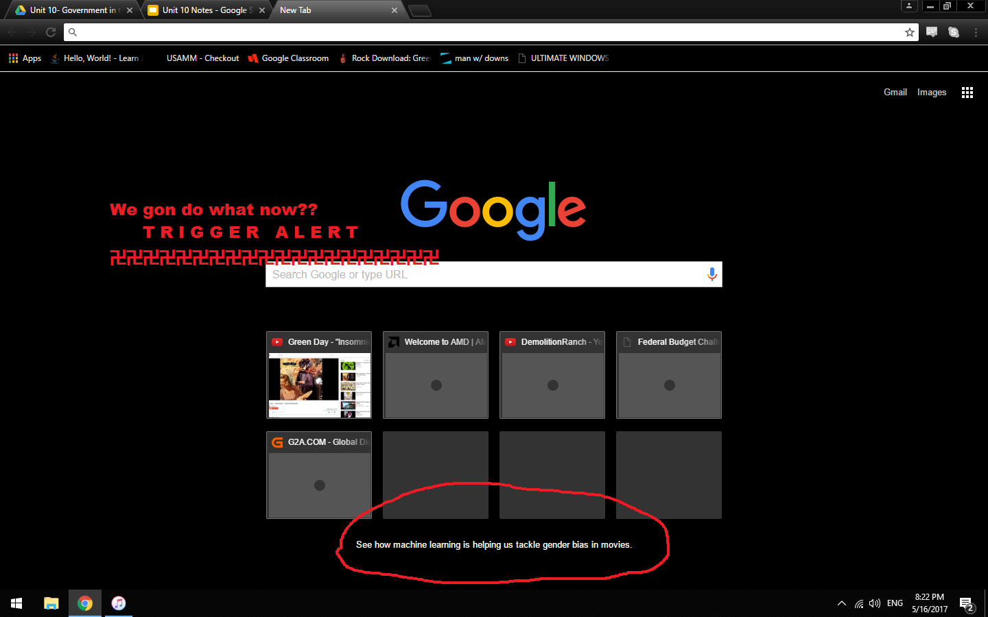
Task: Switch to Unit 10- Government tab
Action: (73, 10)
